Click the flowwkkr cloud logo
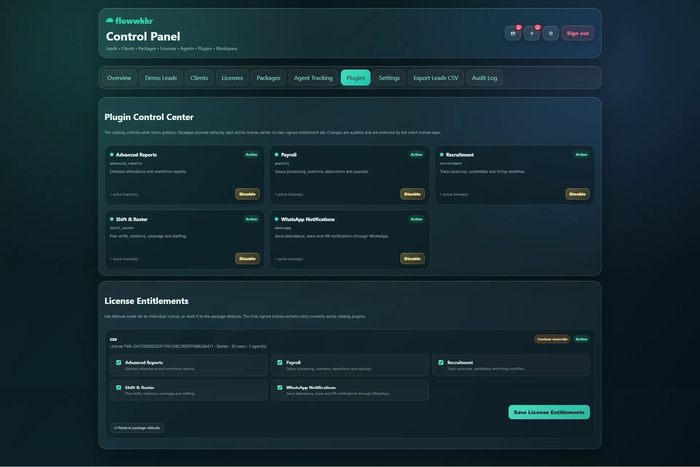Screen dimensions: 700x467 click(x=129, y=21)
